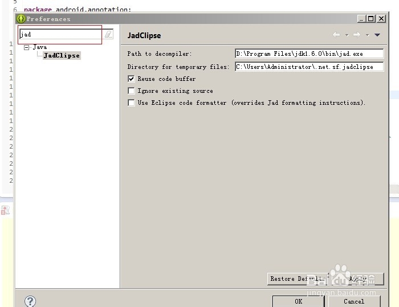Click the Directory for temporary files label
This screenshot has height=307, width=399.
[x=178, y=67]
